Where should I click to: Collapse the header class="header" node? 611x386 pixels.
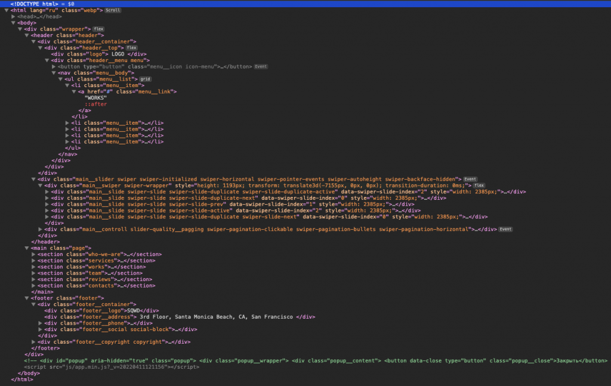point(26,35)
